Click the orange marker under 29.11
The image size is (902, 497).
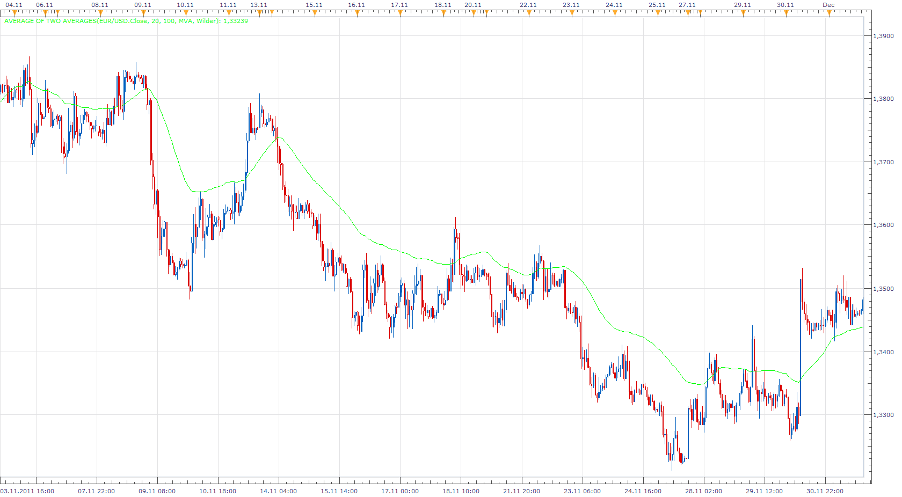click(x=743, y=13)
